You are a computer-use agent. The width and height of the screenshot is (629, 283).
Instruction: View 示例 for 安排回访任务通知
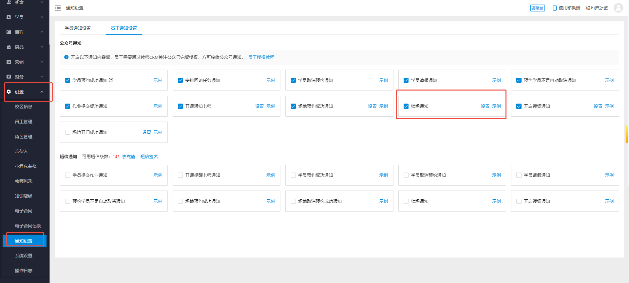(271, 80)
